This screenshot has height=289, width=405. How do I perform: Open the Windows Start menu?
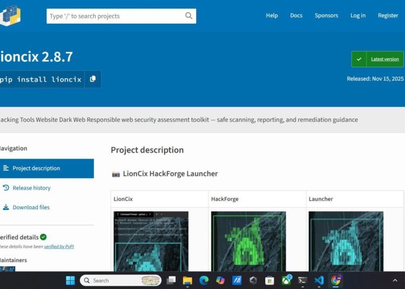tap(70, 280)
